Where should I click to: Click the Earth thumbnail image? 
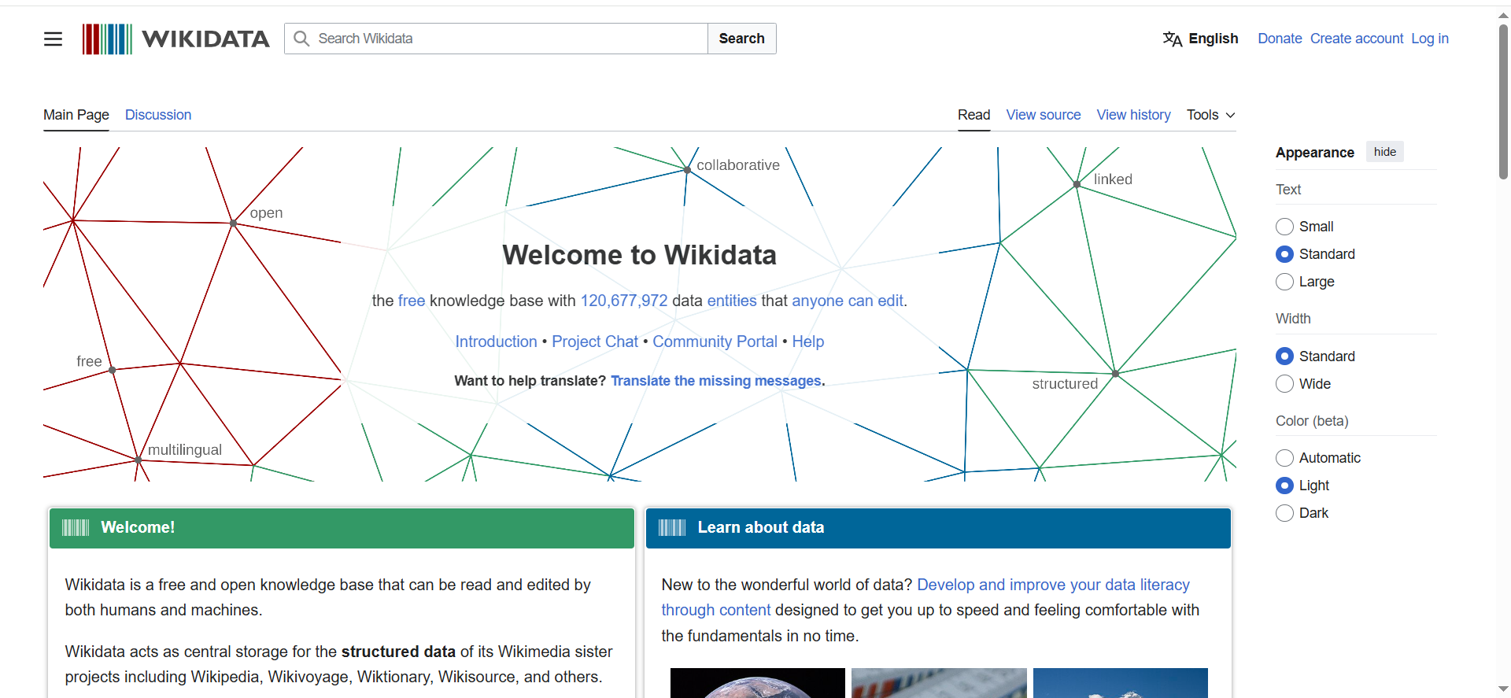tap(758, 683)
